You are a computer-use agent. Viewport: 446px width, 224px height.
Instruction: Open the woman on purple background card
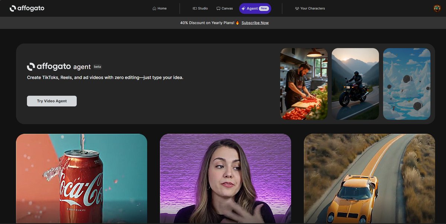click(225, 179)
